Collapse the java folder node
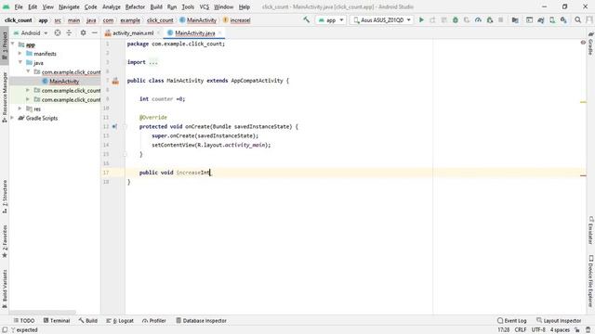 [20, 62]
